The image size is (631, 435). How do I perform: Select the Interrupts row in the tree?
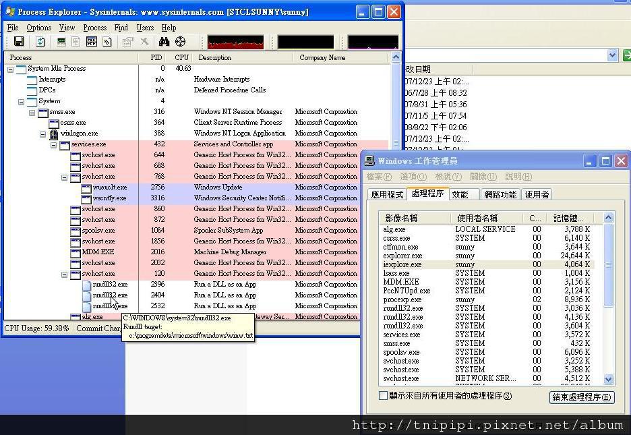(x=196, y=80)
